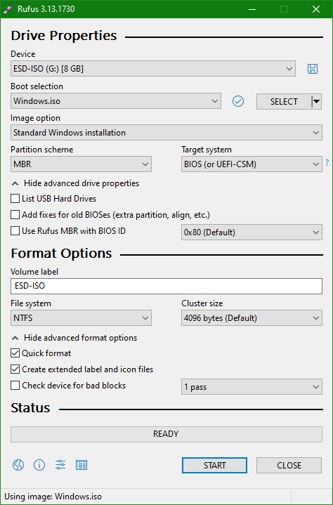
Task: Open language selection via the globe icon
Action: pos(18,465)
